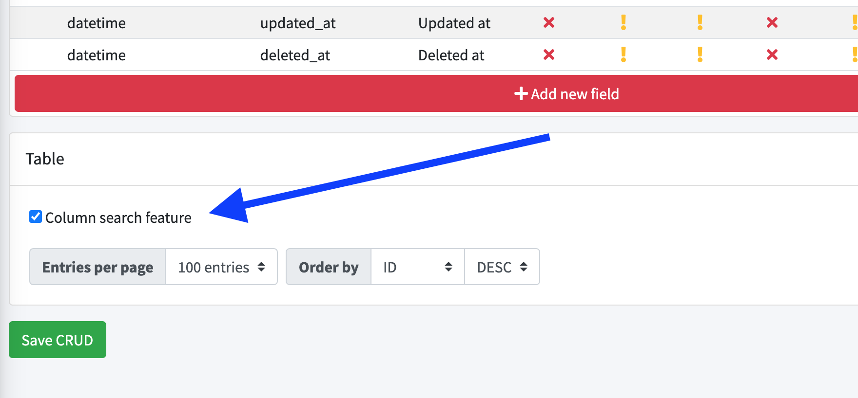The image size is (858, 398).
Task: Click first red X in updated_at row
Action: click(549, 22)
